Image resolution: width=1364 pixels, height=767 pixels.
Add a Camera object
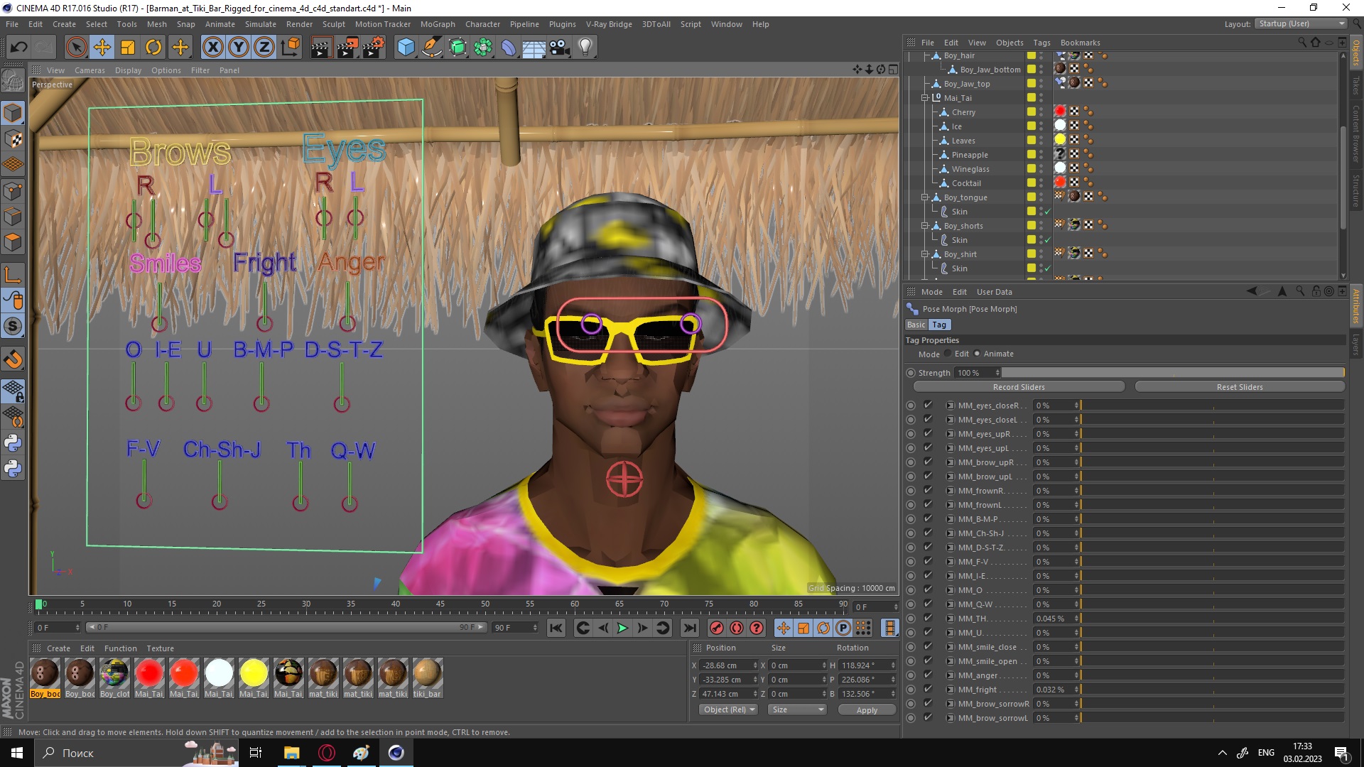(x=560, y=48)
